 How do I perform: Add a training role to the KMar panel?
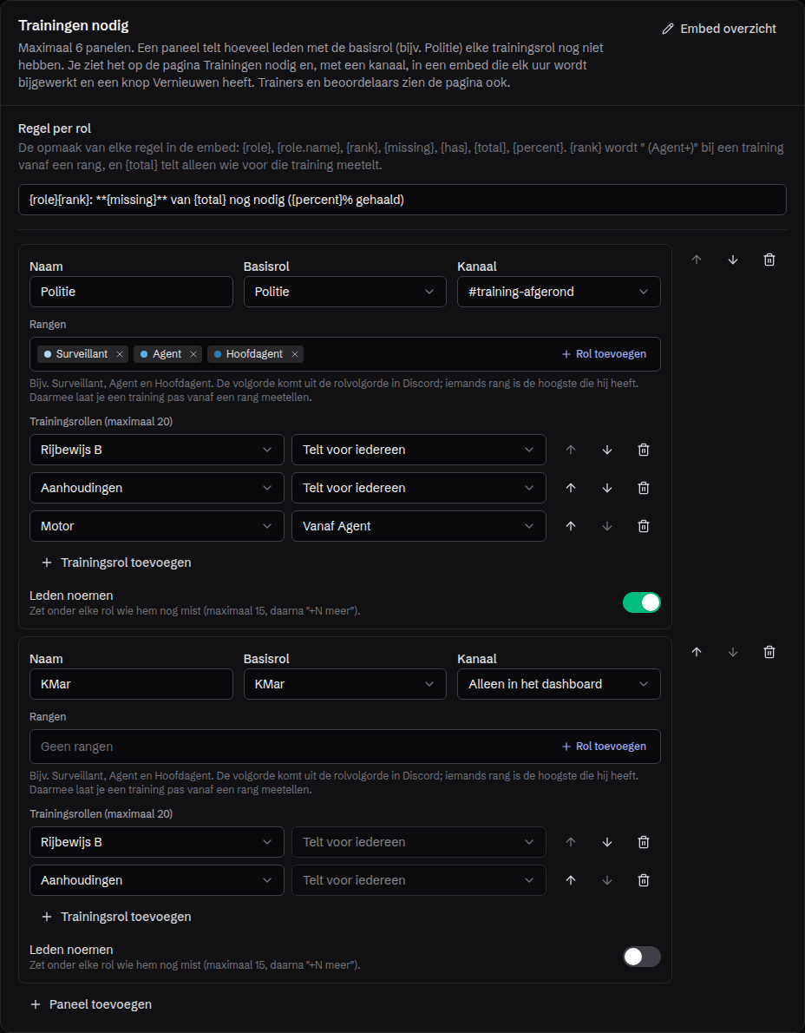coord(116,917)
